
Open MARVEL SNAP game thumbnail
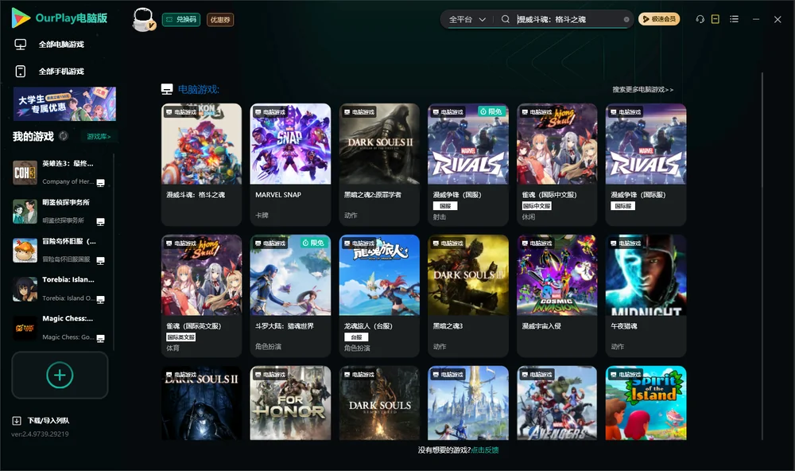pos(290,144)
